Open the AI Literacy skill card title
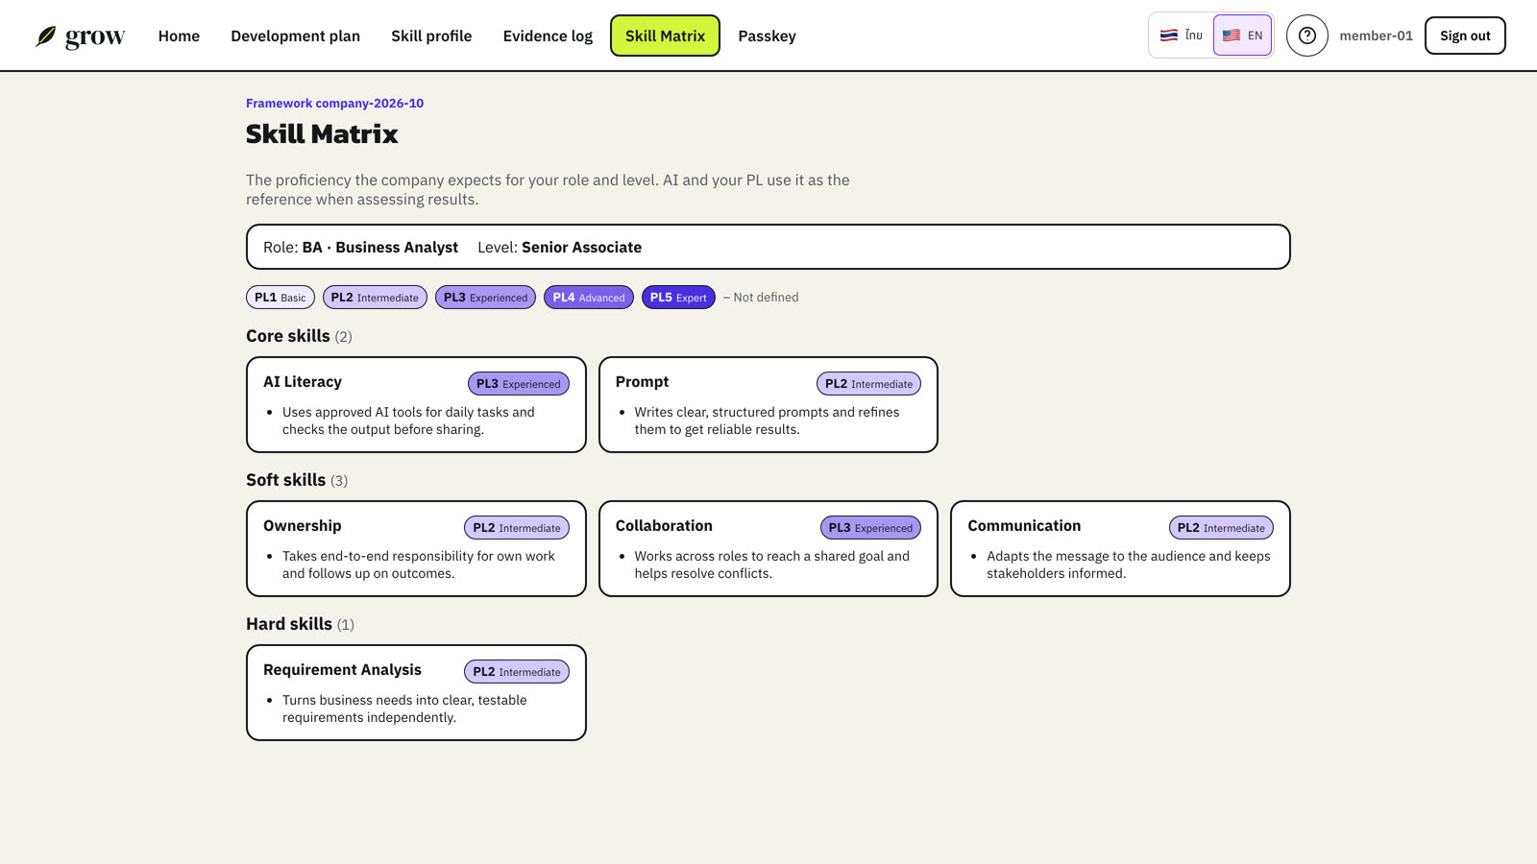 [303, 381]
